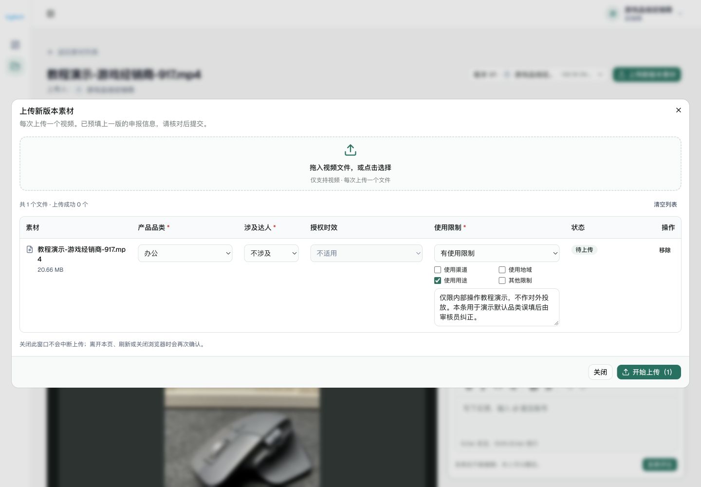Click 移除 to remove the file row
The width and height of the screenshot is (701, 487).
tap(665, 250)
